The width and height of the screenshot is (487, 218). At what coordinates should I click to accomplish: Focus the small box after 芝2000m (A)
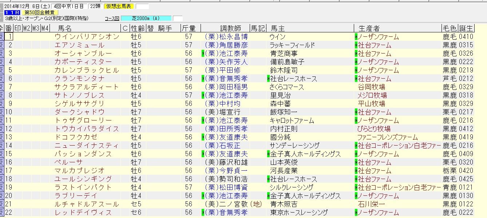pos(178,18)
